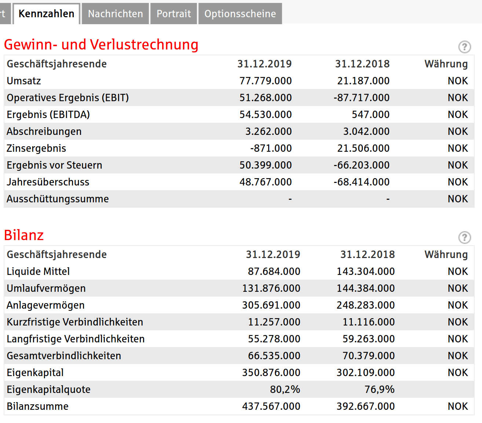Click the Währung column header
This screenshot has width=482, height=423.
point(446,63)
